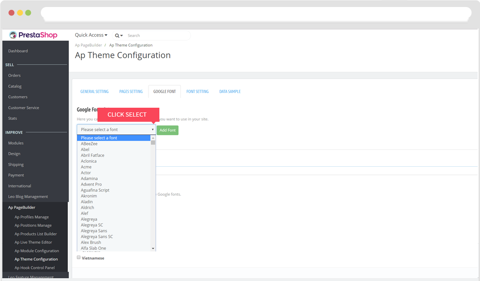Viewport: 480px width, 281px height.
Task: Select Alegreya SC font
Action: [x=114, y=225]
